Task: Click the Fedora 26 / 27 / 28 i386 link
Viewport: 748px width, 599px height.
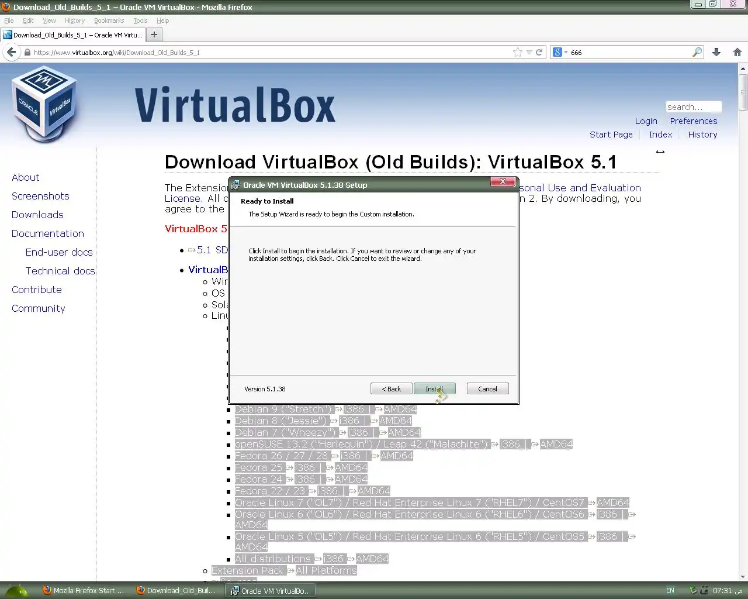Action: (x=351, y=456)
